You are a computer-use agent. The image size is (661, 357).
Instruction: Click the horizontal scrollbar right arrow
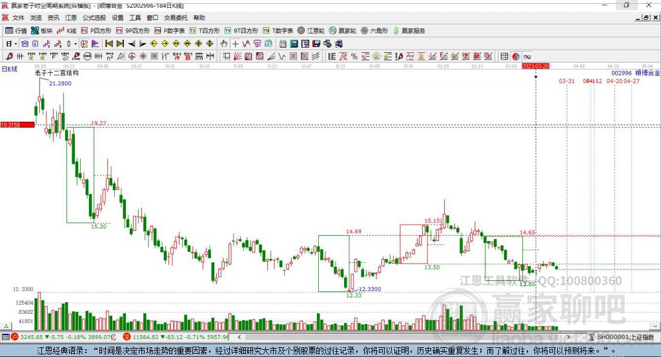[x=568, y=337]
